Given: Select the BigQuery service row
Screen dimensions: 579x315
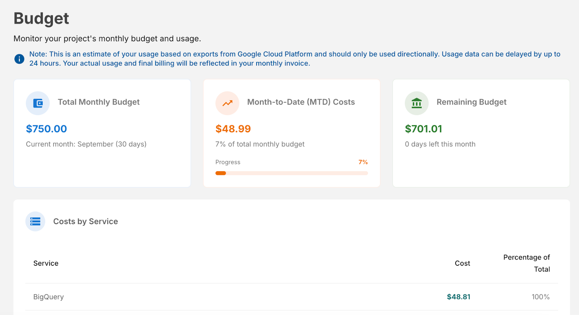Looking at the screenshot, I should click(48, 297).
